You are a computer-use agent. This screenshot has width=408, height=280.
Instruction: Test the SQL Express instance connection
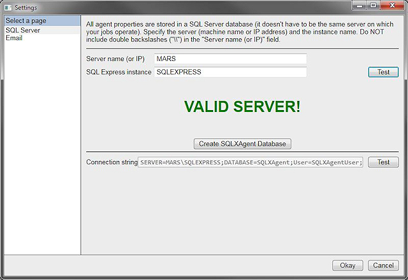[383, 72]
